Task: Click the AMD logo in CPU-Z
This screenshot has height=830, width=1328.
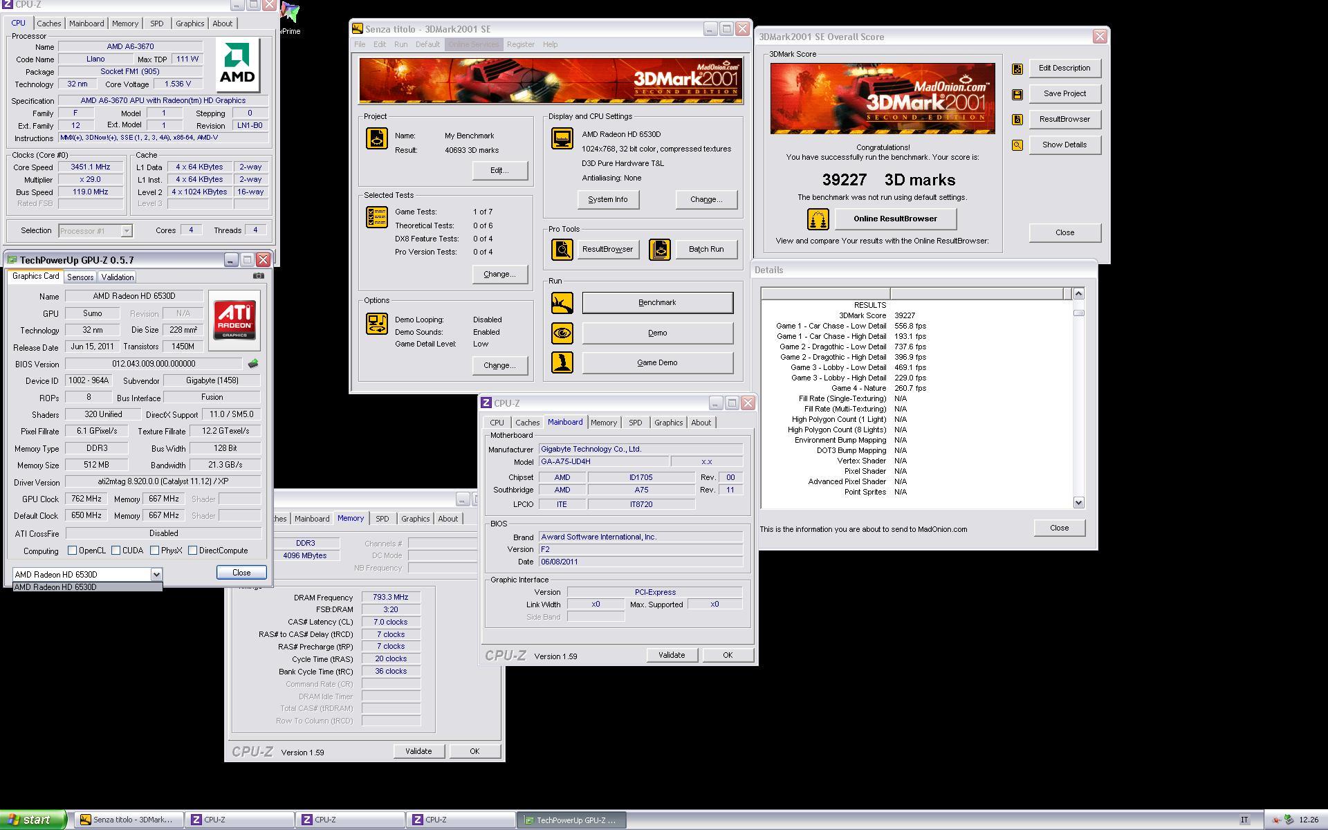Action: pyautogui.click(x=237, y=65)
